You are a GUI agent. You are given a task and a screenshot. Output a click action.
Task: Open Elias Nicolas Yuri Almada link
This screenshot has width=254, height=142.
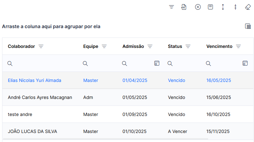coord(34,80)
